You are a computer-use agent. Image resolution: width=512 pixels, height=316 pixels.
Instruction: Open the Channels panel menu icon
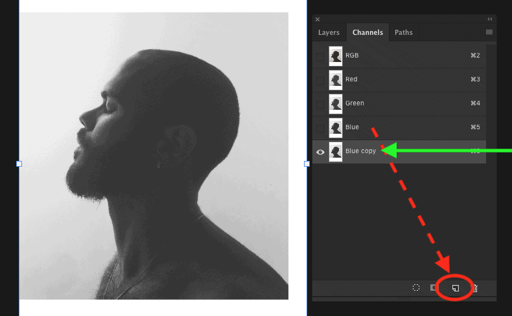(489, 32)
